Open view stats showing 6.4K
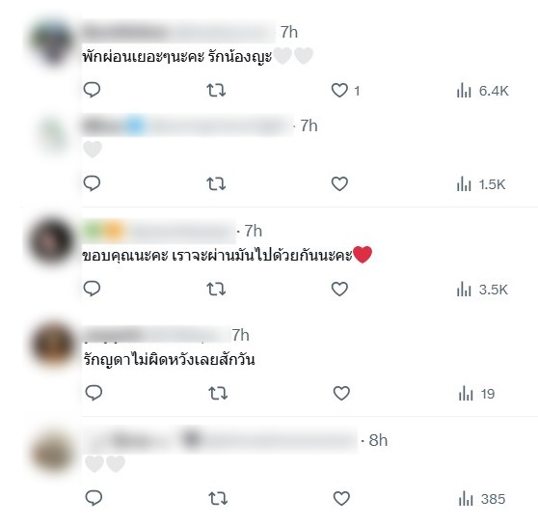 482,91
